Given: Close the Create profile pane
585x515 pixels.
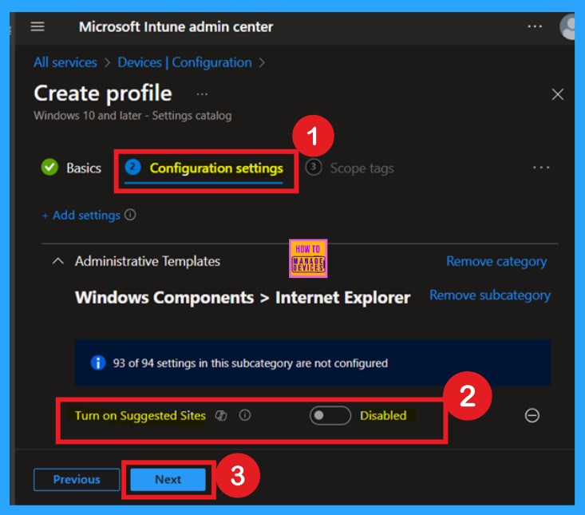Looking at the screenshot, I should (557, 94).
